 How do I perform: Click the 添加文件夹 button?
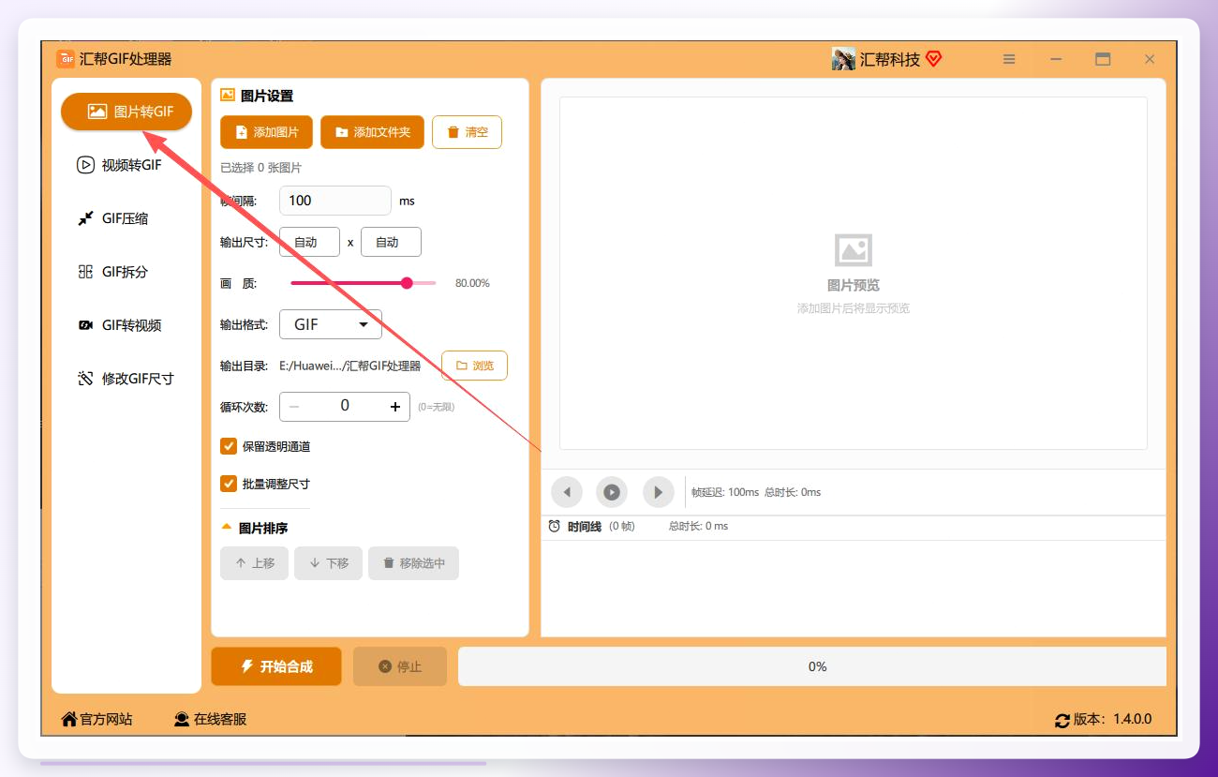pyautogui.click(x=372, y=132)
